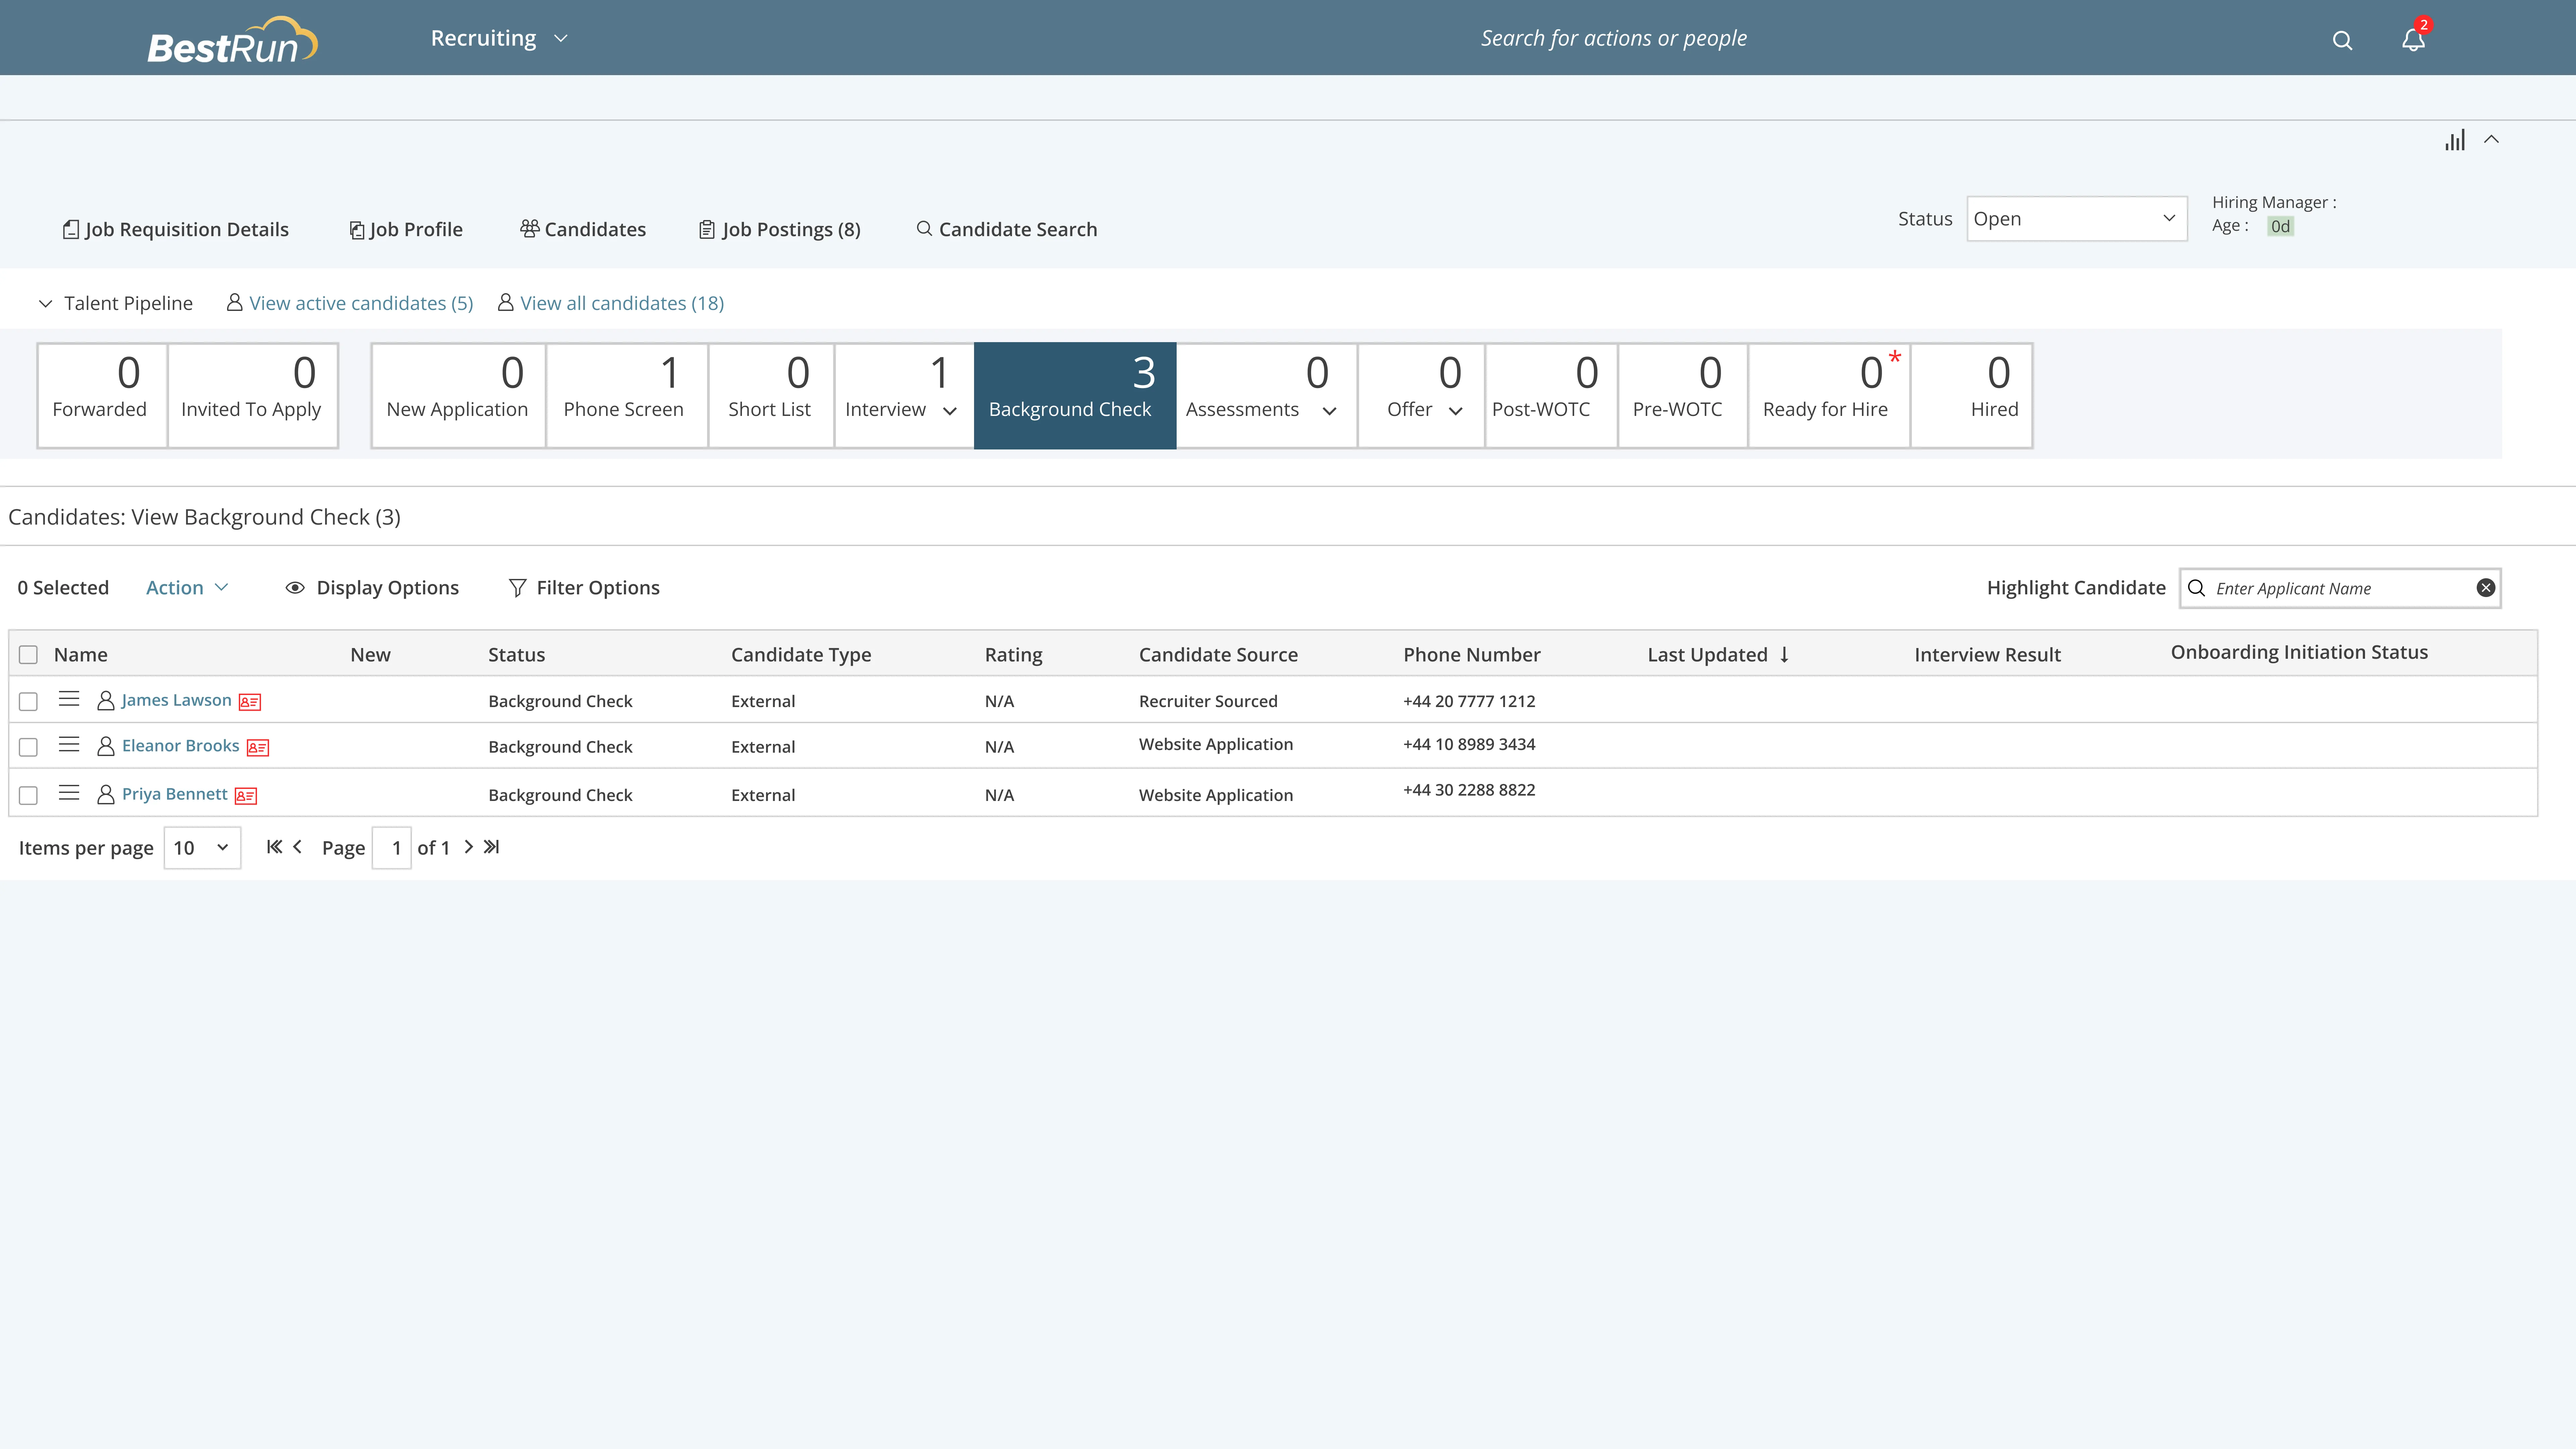Viewport: 2576px width, 1449px height.
Task: Click the page number input box
Action: tap(392, 848)
